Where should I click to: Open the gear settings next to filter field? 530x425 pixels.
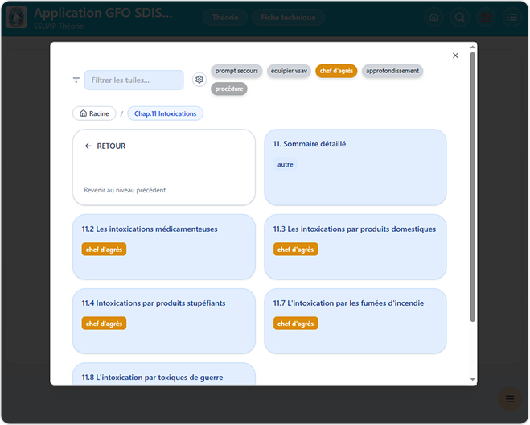[x=199, y=80]
